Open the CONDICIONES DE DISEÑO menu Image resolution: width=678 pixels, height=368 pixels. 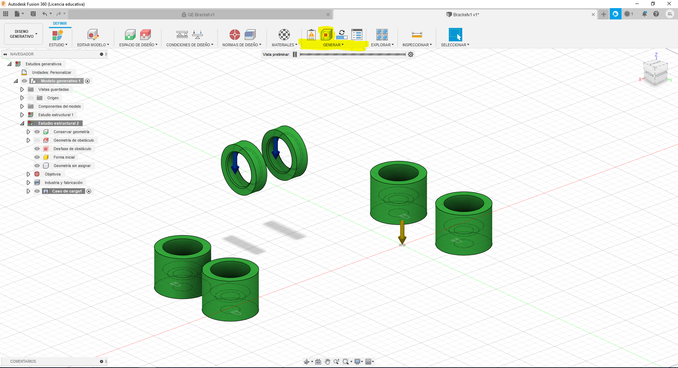pos(190,45)
